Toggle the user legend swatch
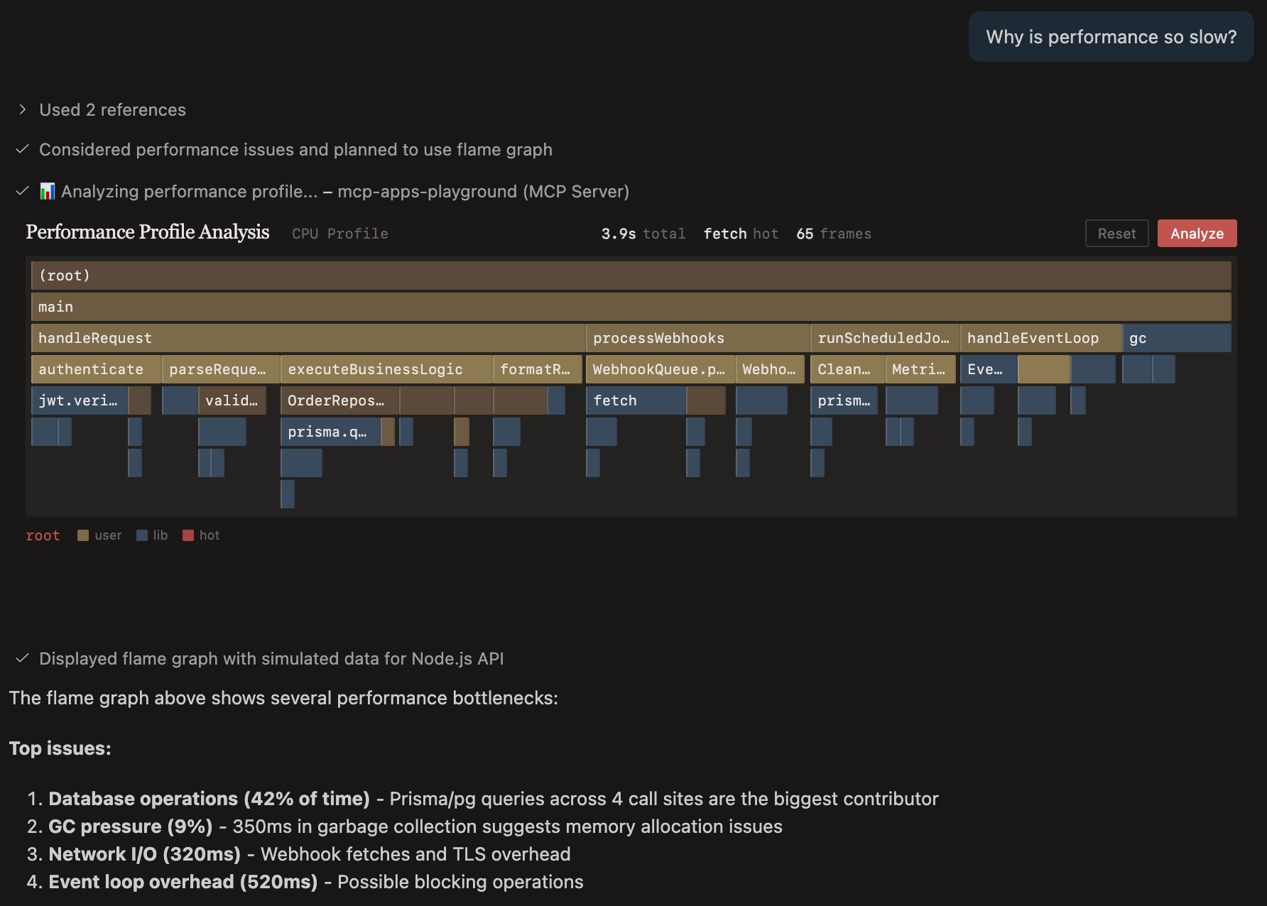 [x=83, y=535]
